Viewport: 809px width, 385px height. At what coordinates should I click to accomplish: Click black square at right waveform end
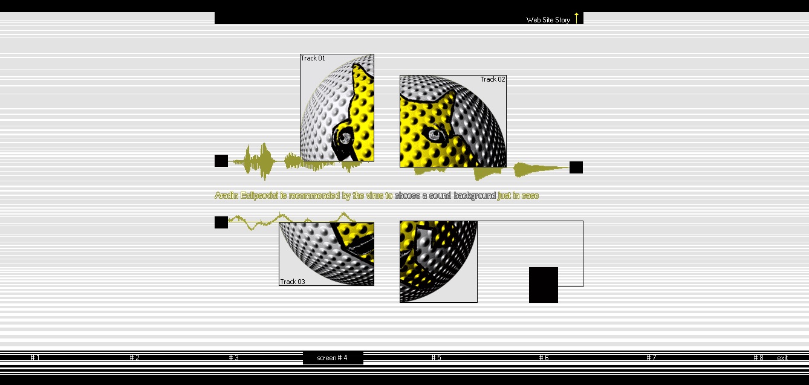[x=576, y=167]
